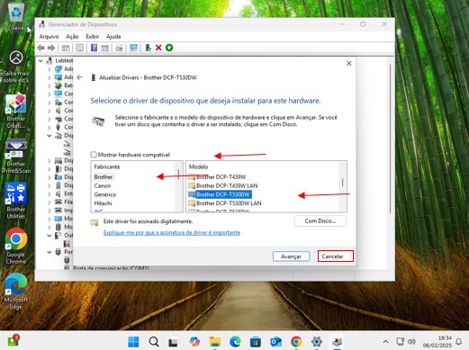This screenshot has width=469, height=350.
Task: Open the Copilot icon on the taskbar
Action: pyautogui.click(x=194, y=342)
